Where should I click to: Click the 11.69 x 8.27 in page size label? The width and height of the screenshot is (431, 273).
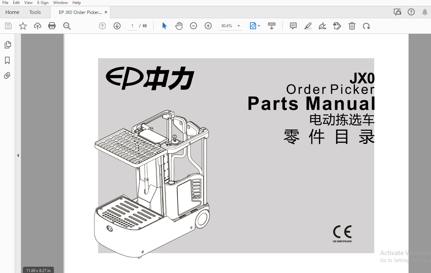point(39,270)
